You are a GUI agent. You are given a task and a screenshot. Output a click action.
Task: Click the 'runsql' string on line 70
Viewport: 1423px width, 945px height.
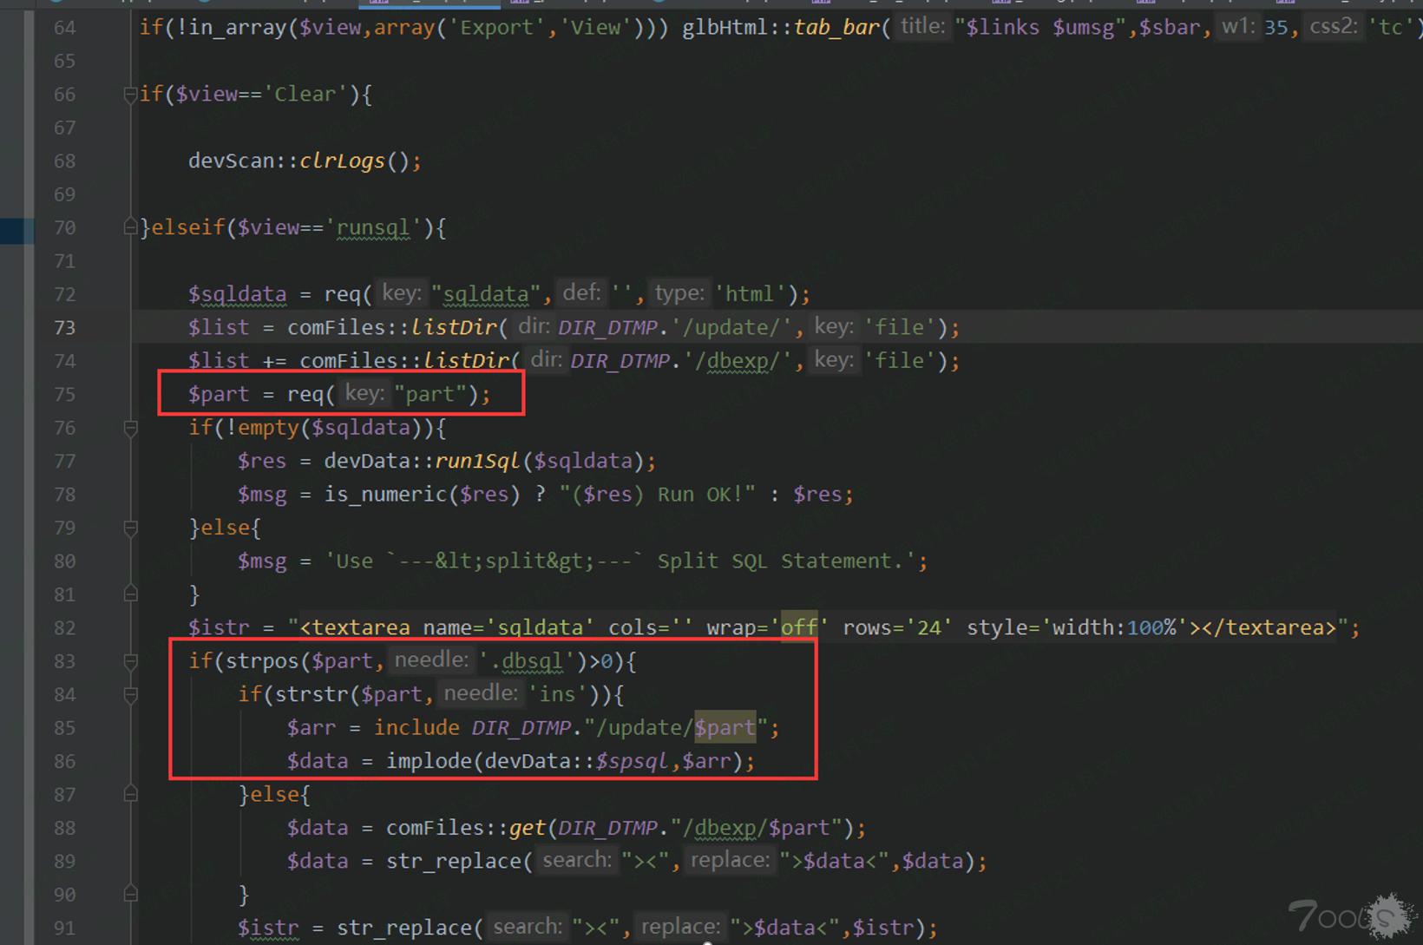(373, 228)
